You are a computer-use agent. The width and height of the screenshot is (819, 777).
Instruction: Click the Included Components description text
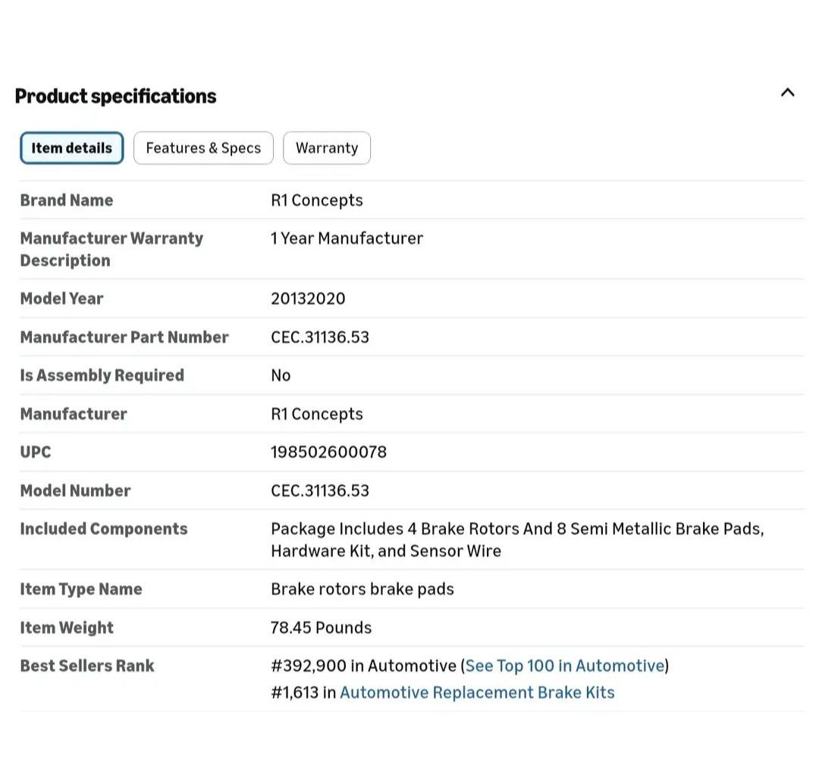point(516,540)
